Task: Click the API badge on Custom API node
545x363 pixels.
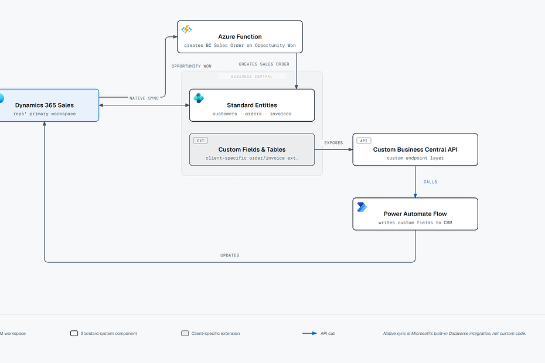Action: coord(364,141)
